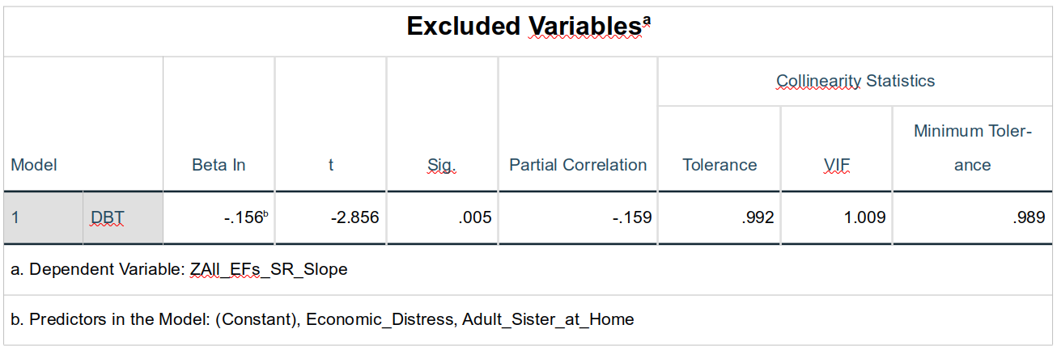The height and width of the screenshot is (350, 1057).
Task: Select the Model column header
Action: [x=34, y=165]
